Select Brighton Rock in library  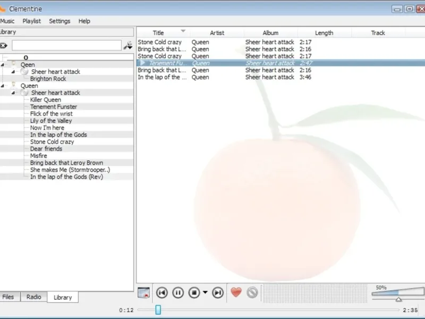48,79
